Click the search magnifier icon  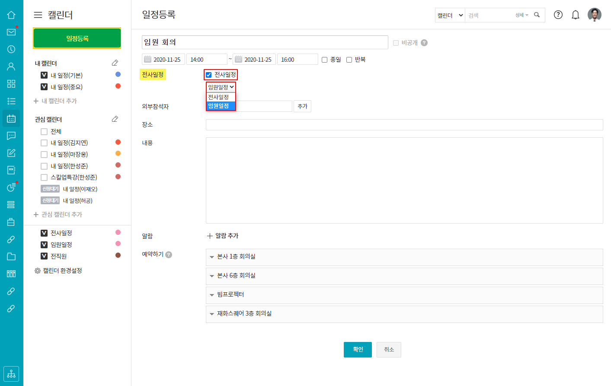pos(537,15)
